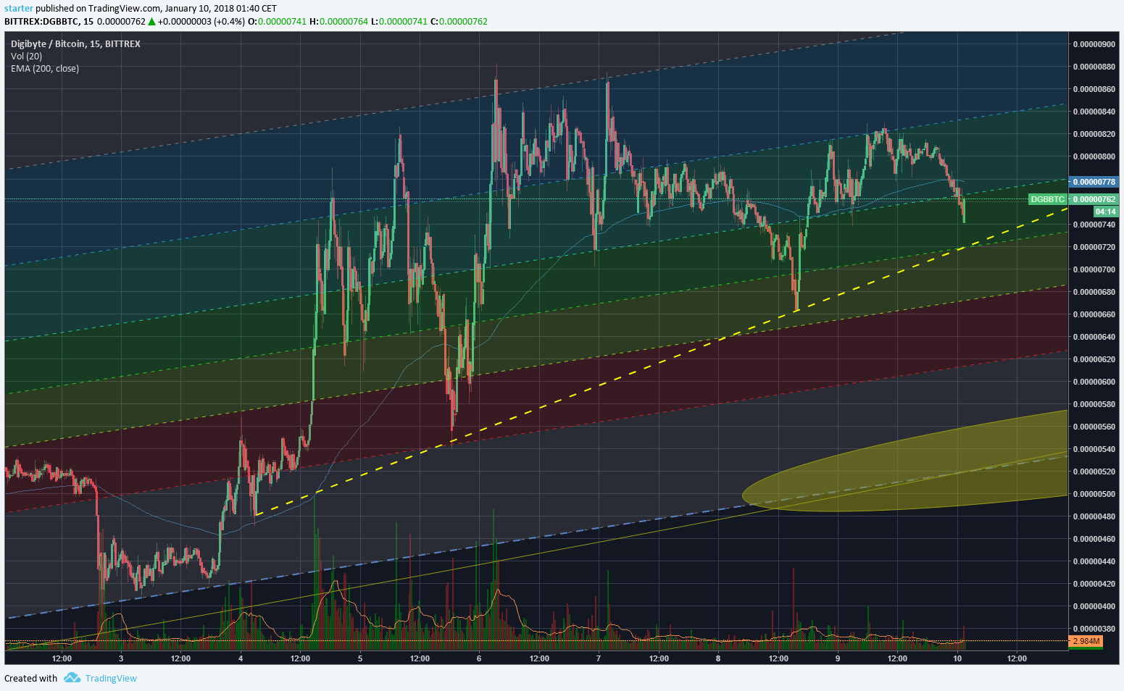This screenshot has width=1124, height=691.
Task: Click the O:0.00000741 open value
Action: (278, 22)
